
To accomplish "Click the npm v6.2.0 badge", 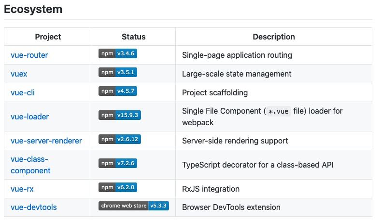I will click(x=118, y=187).
